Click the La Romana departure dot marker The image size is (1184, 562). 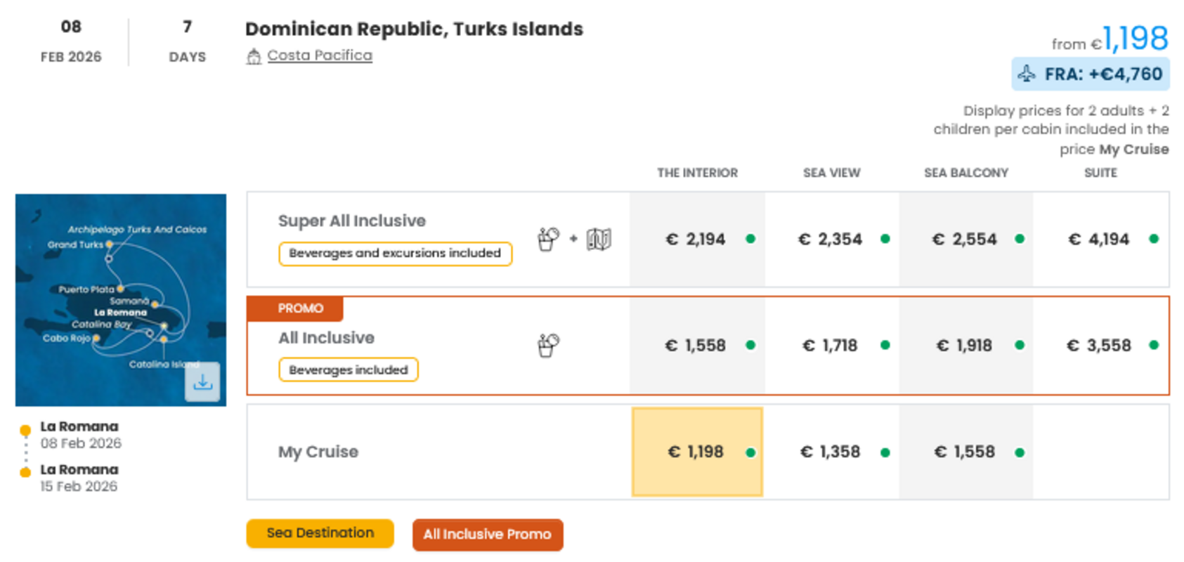click(25, 429)
